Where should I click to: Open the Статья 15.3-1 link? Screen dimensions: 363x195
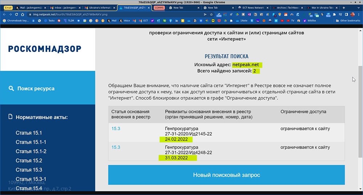[31, 179]
